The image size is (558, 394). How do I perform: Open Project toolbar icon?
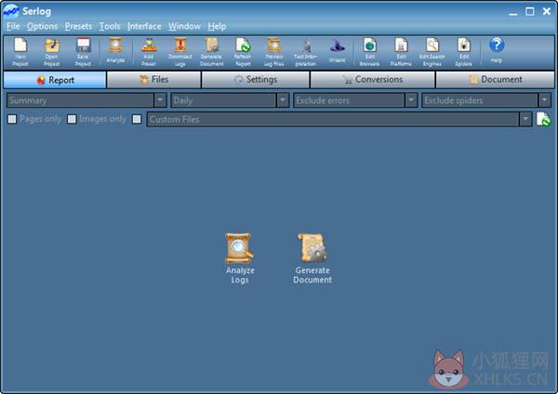pyautogui.click(x=51, y=52)
